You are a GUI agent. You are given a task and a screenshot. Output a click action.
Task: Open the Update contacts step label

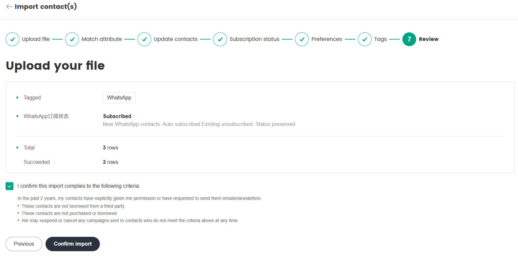pyautogui.click(x=176, y=39)
